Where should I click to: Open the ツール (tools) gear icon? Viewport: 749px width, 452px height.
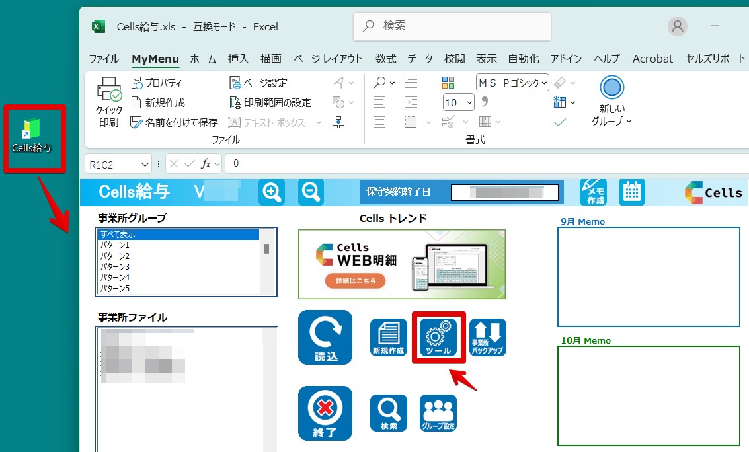coord(438,338)
